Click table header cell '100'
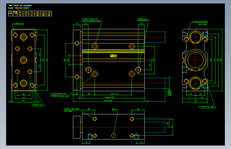231x149 pixels. (x=37, y=12)
